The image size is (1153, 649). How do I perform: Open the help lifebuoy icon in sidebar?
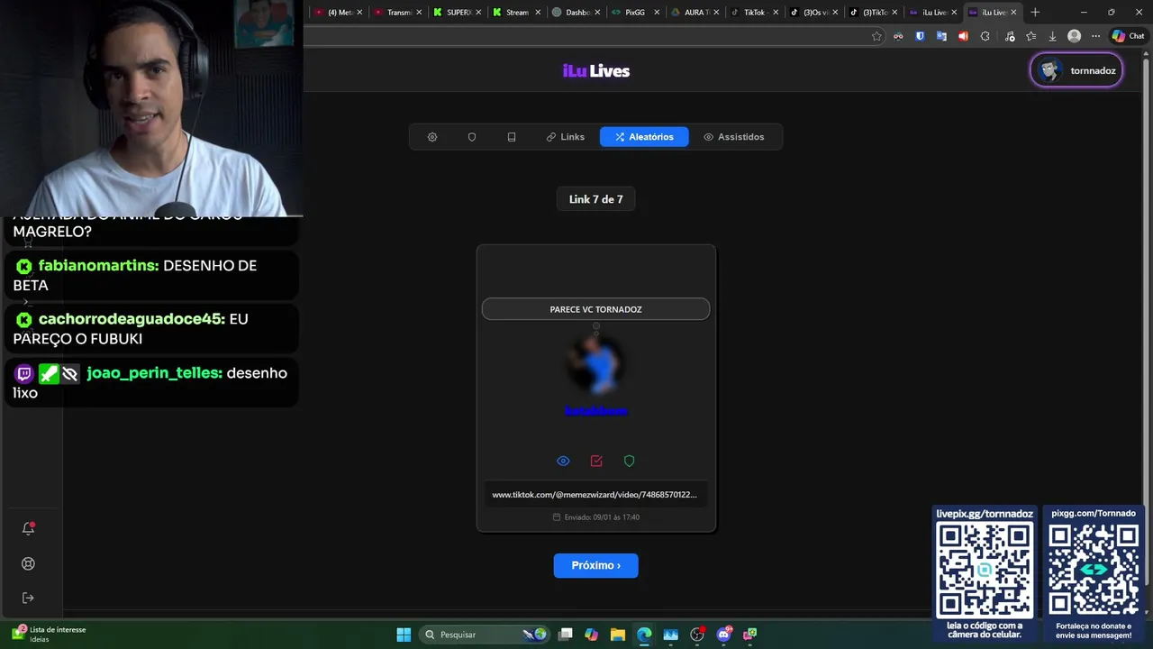(28, 563)
